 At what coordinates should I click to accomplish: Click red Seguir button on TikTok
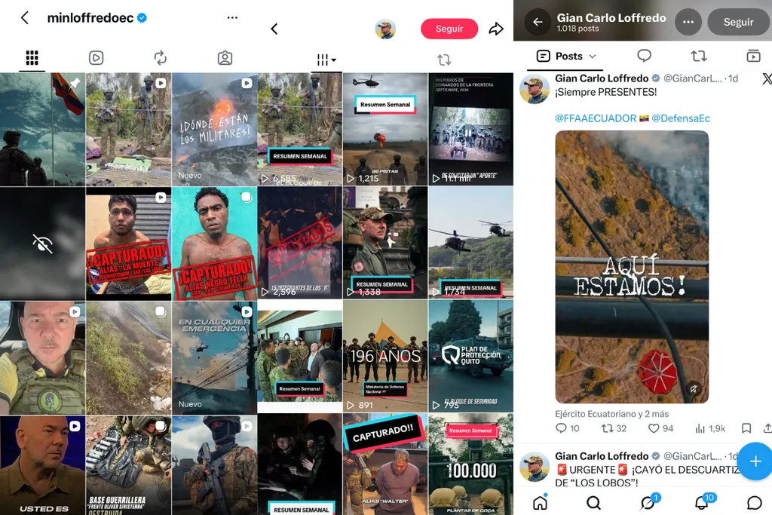pos(449,29)
